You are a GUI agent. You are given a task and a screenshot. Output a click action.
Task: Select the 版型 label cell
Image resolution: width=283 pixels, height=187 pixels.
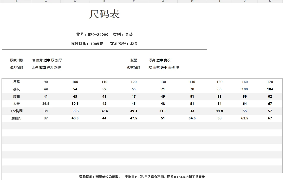(x=134, y=60)
